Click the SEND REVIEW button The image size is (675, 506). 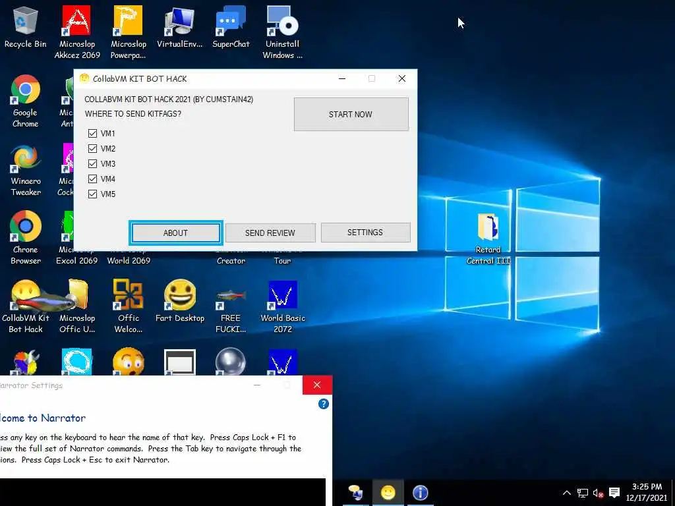(x=270, y=233)
